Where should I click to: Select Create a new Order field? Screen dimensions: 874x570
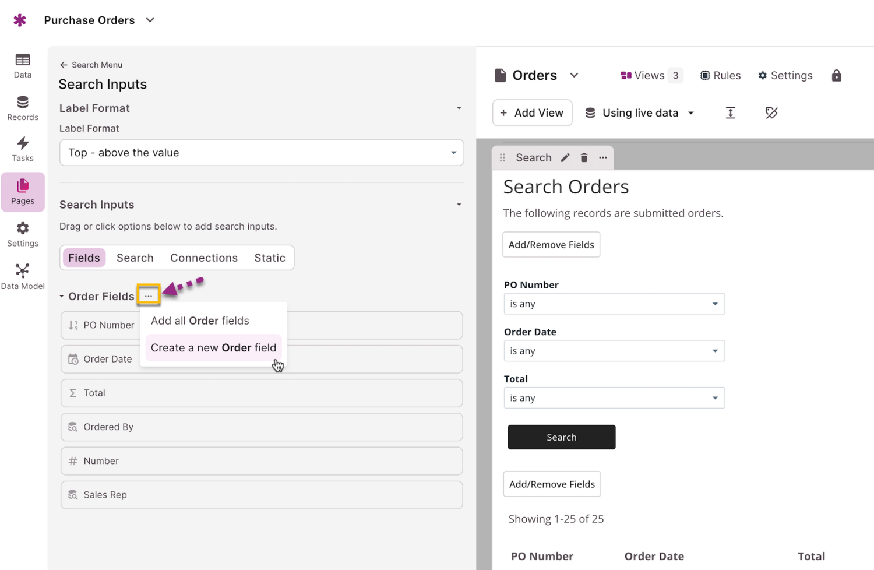[x=213, y=348]
